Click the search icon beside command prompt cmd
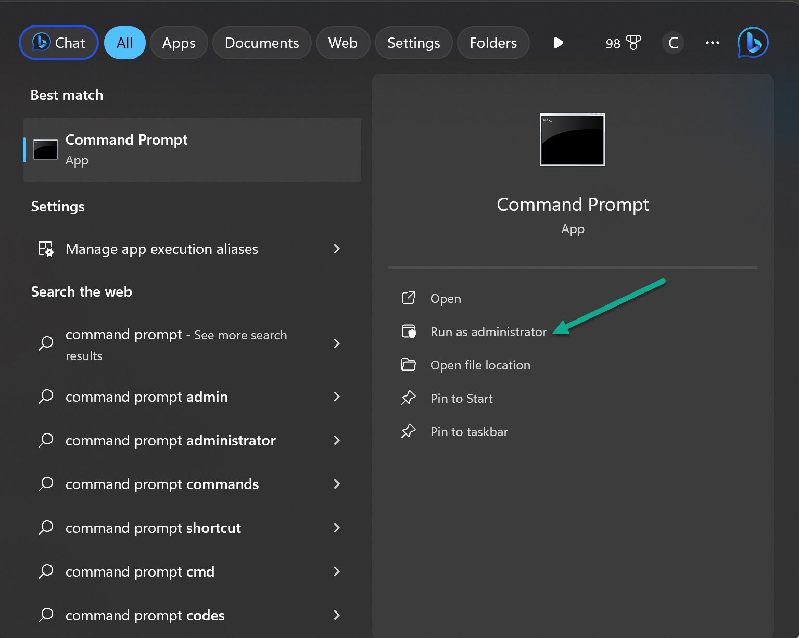The width and height of the screenshot is (799, 638). (x=46, y=571)
